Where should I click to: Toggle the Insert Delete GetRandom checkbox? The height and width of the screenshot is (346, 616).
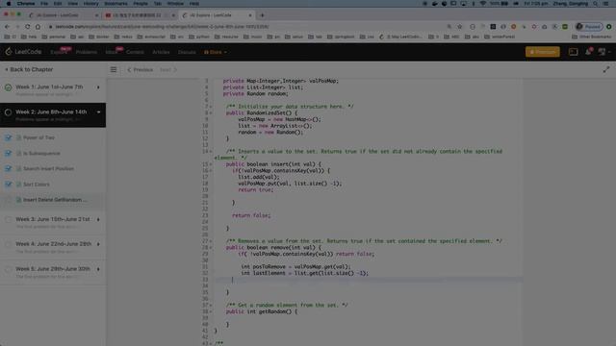pyautogui.click(x=9, y=200)
